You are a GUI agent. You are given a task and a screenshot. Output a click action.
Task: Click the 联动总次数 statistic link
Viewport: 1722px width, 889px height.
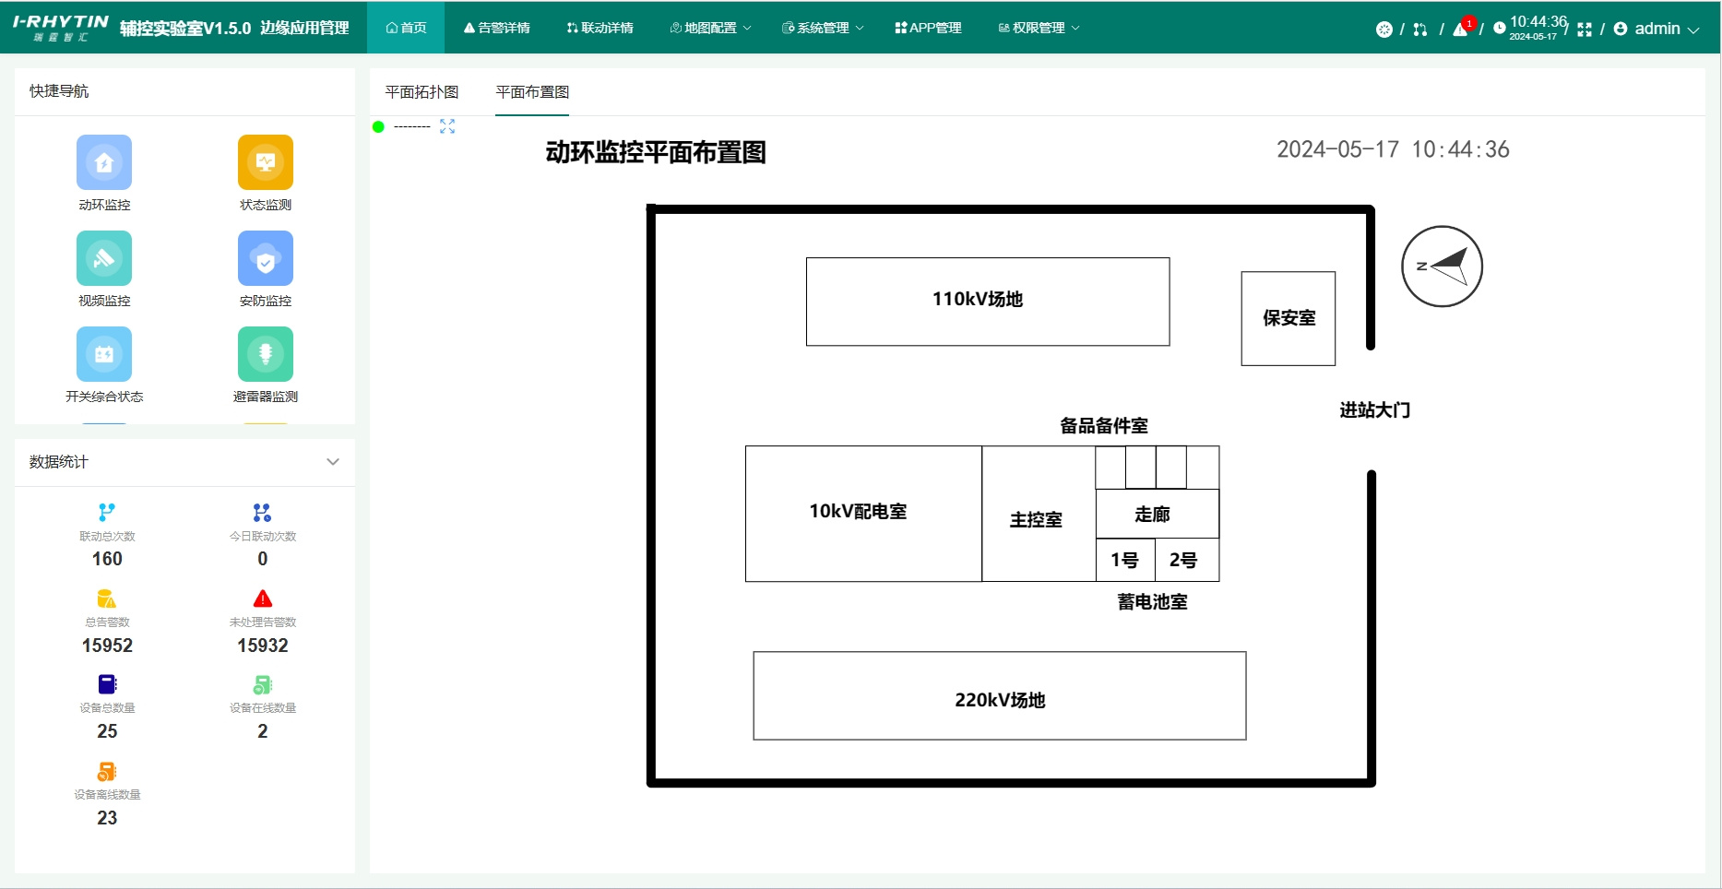click(x=107, y=536)
